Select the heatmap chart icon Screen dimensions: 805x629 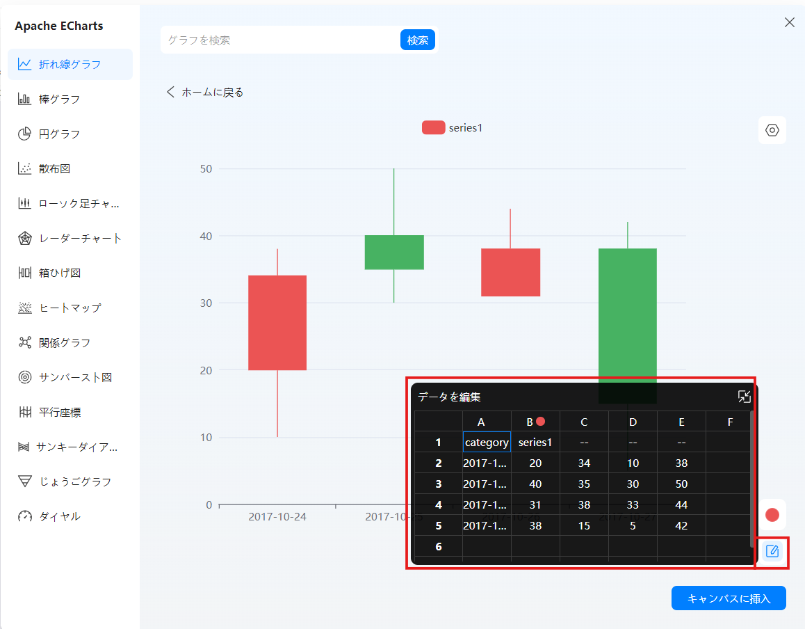click(x=25, y=308)
